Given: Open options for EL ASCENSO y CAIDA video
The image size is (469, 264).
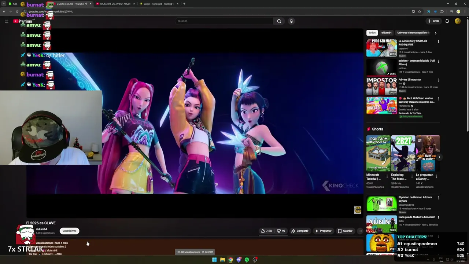Looking at the screenshot, I should (x=438, y=41).
